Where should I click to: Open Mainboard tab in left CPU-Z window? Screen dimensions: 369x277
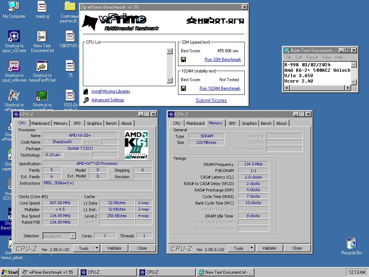40,123
